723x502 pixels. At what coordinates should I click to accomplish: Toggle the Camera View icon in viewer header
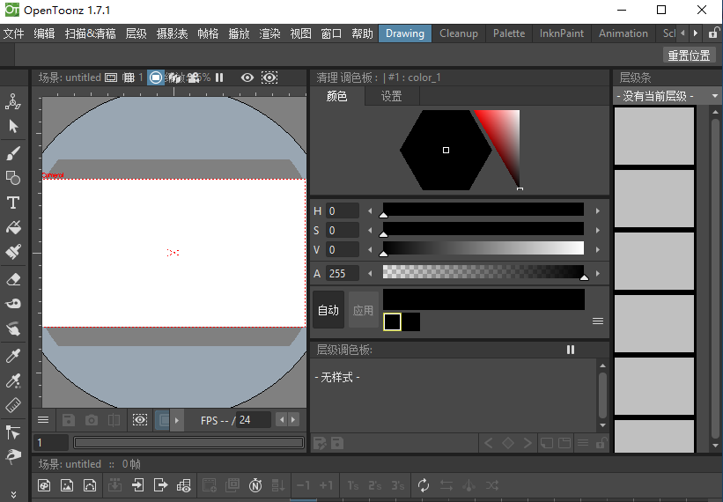pos(194,78)
